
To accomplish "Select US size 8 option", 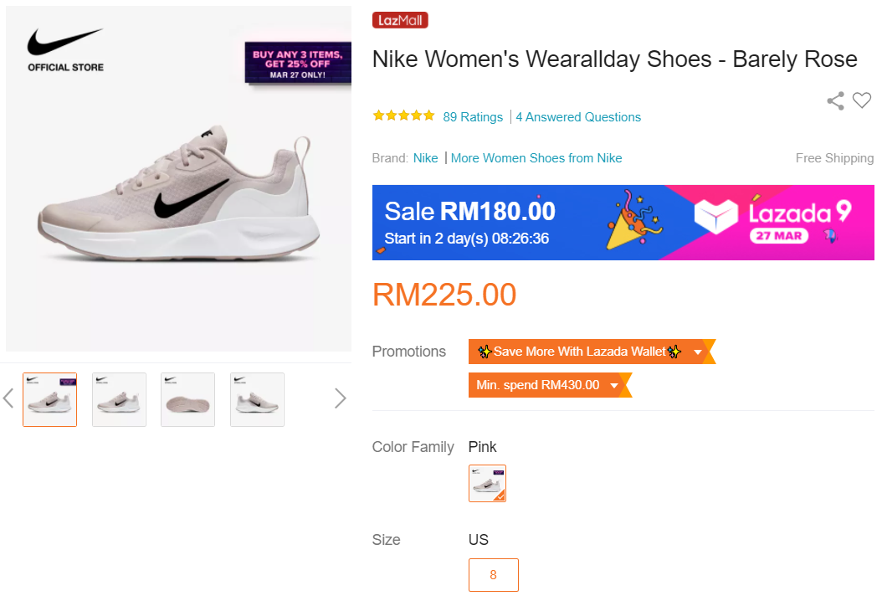I will tap(493, 575).
